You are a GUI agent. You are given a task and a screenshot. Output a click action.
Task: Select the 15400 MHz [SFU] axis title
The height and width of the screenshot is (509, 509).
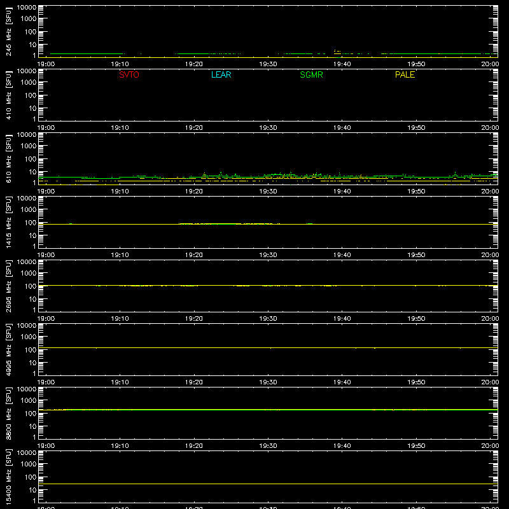(x=8, y=477)
